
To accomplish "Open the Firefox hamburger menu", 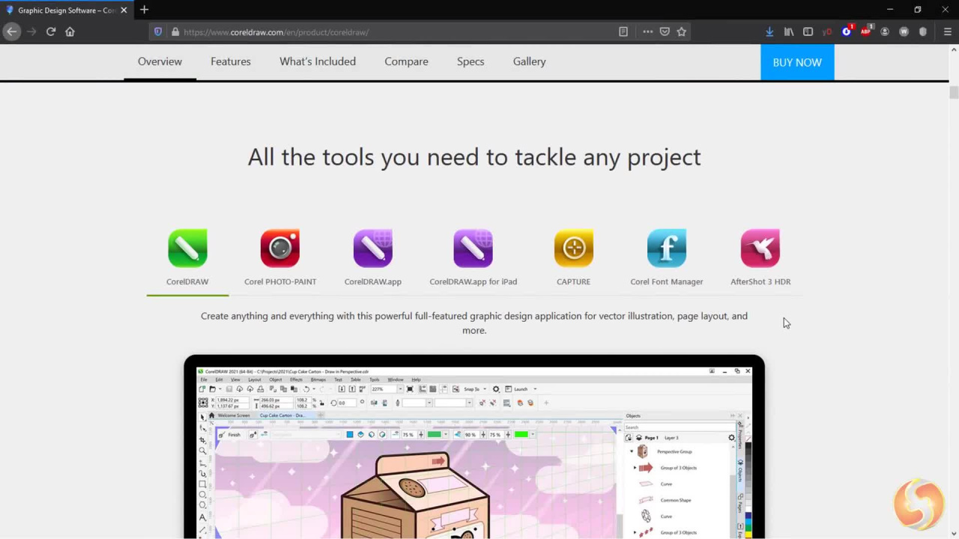I will pyautogui.click(x=947, y=31).
